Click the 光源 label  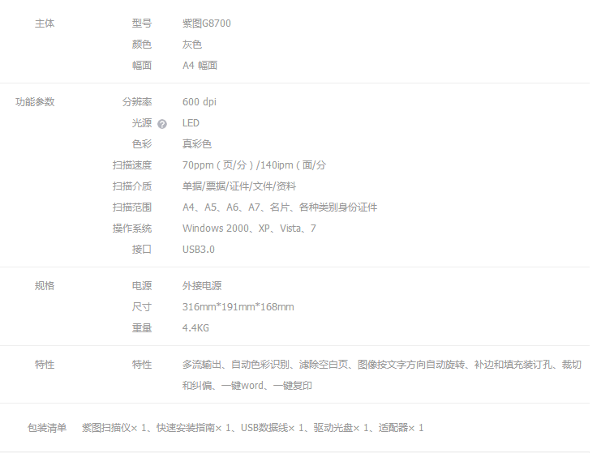(x=142, y=123)
